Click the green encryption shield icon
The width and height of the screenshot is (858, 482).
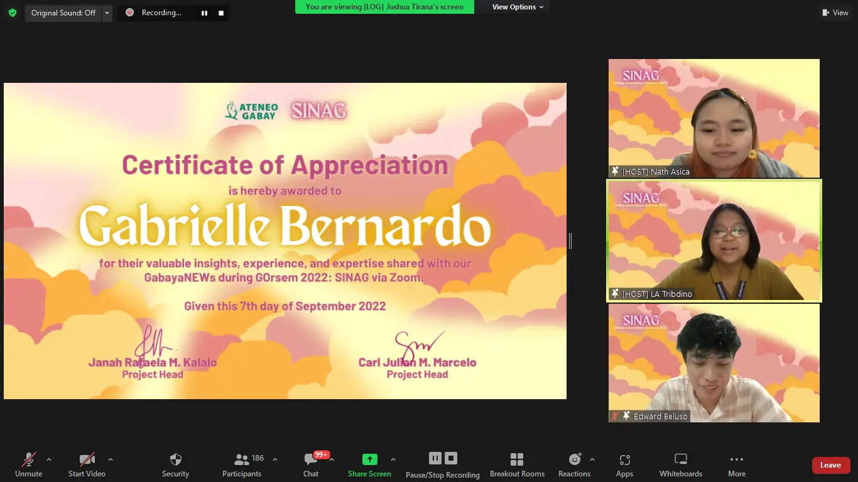tap(13, 13)
